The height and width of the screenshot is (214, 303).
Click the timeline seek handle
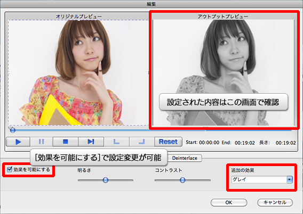point(13,130)
